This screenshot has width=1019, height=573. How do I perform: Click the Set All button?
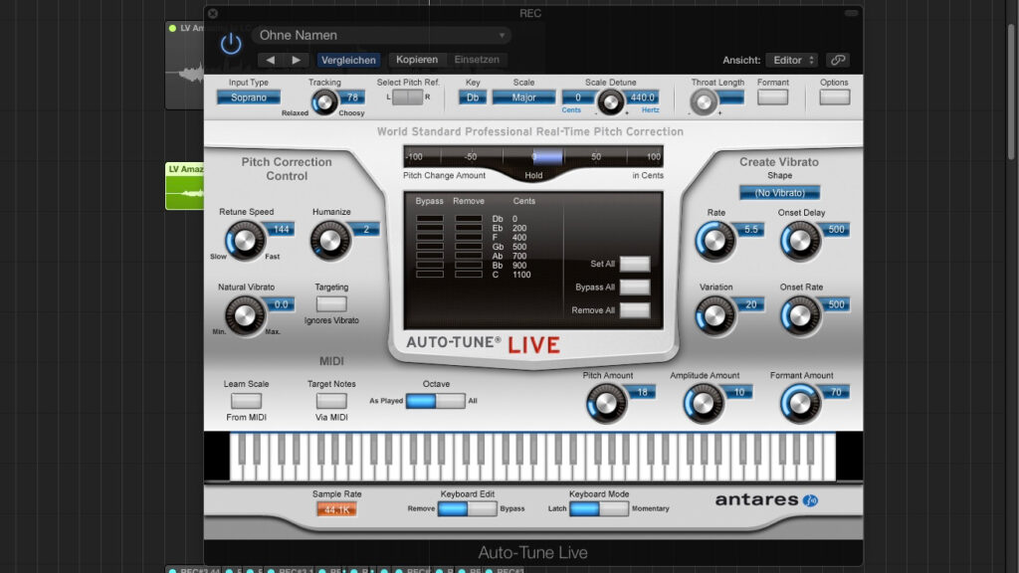tap(634, 264)
